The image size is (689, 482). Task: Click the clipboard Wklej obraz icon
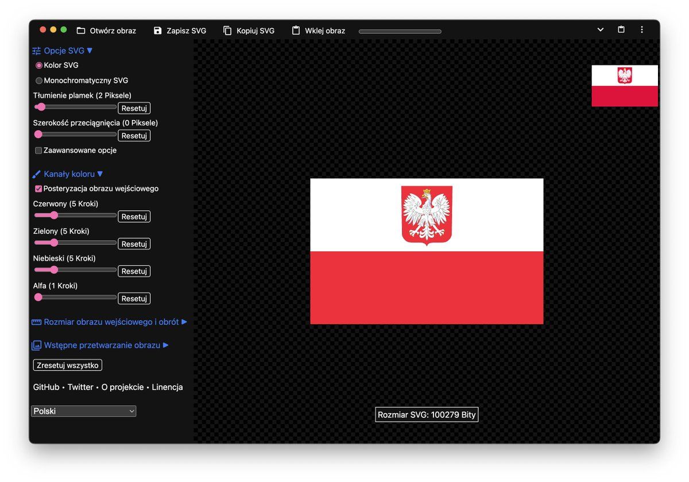click(296, 30)
